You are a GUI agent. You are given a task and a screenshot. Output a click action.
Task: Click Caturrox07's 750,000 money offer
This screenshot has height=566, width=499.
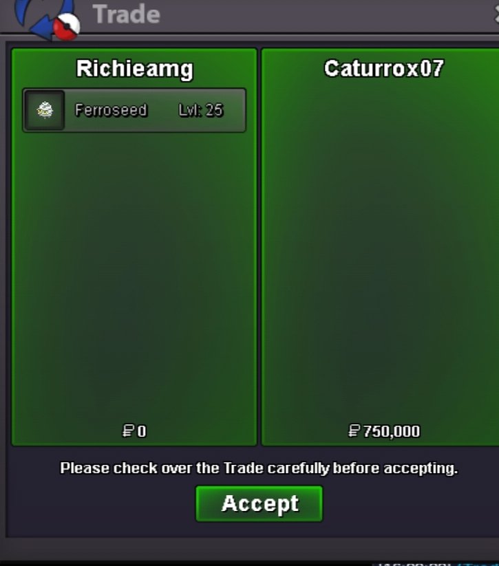[392, 431]
